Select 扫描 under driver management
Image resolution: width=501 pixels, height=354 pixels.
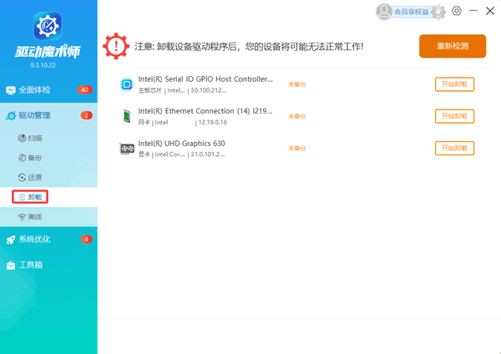pyautogui.click(x=33, y=137)
